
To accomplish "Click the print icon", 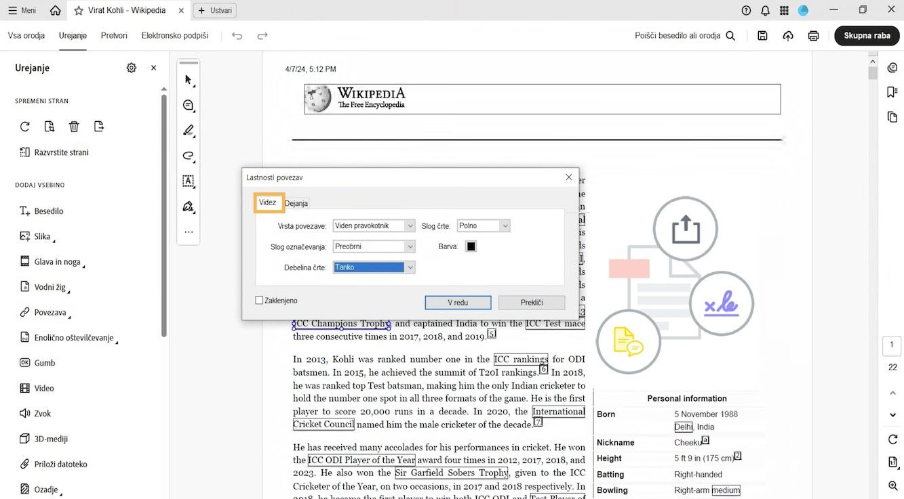I will click(x=813, y=36).
